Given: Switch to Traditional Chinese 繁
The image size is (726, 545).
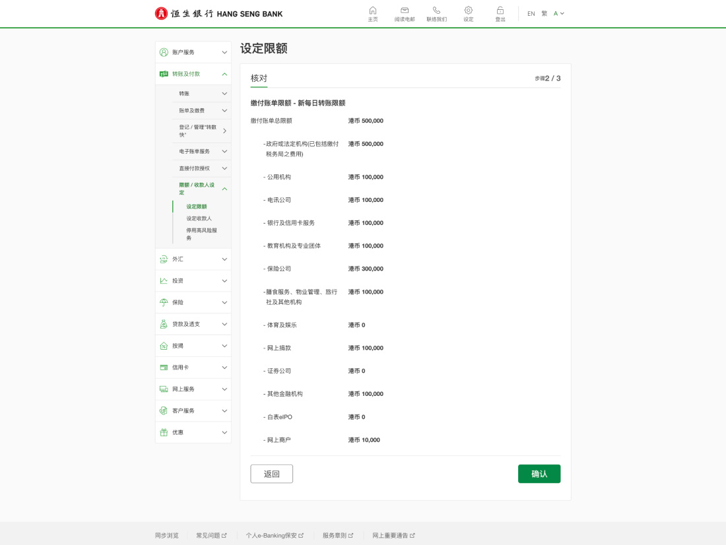Looking at the screenshot, I should tap(544, 13).
